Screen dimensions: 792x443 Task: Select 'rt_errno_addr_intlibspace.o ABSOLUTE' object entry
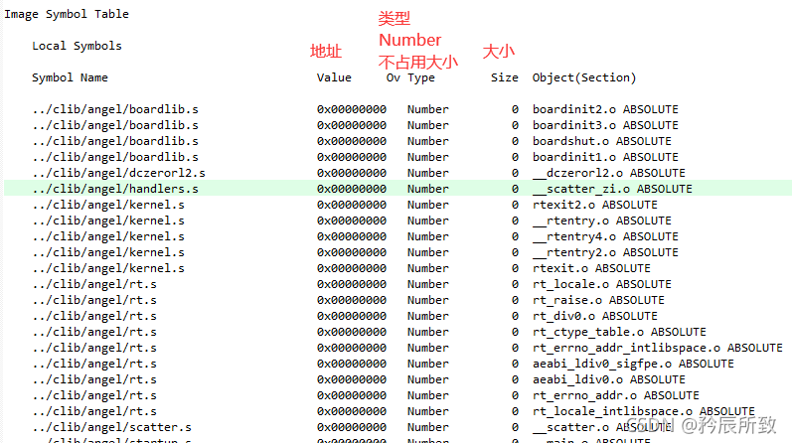click(658, 348)
